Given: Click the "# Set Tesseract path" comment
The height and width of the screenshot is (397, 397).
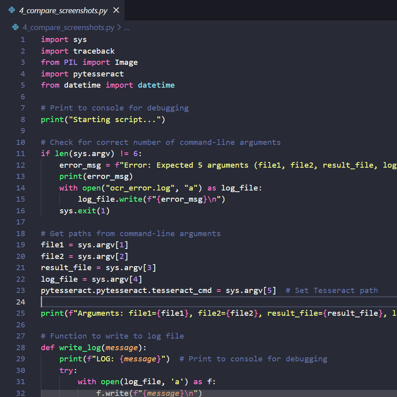Looking at the screenshot, I should point(332,291).
